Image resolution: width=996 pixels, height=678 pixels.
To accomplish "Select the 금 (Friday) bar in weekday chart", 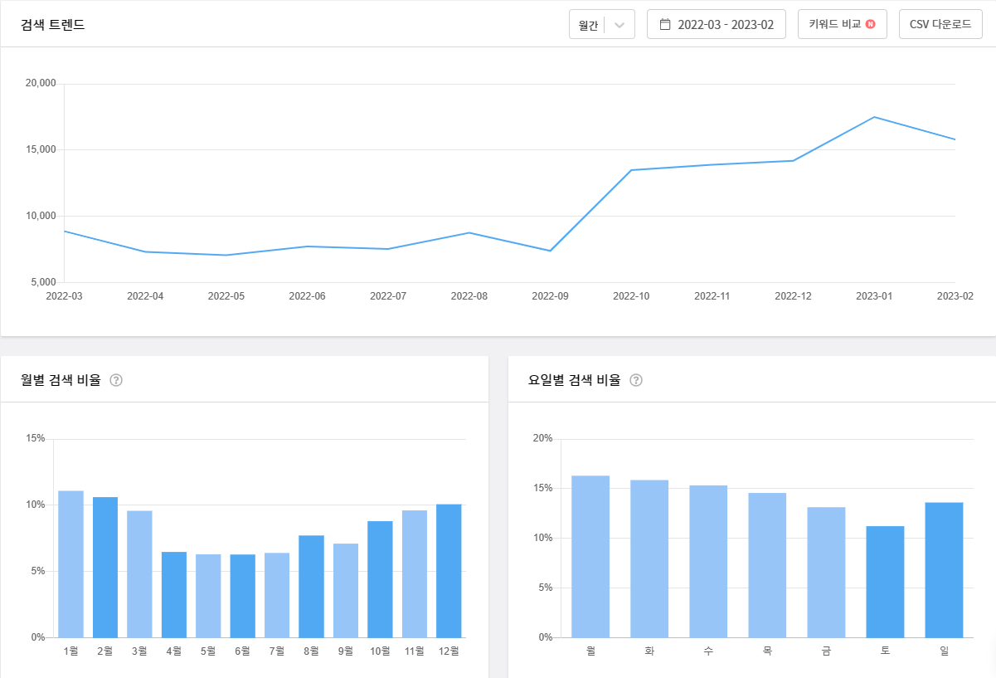I will point(826,573).
